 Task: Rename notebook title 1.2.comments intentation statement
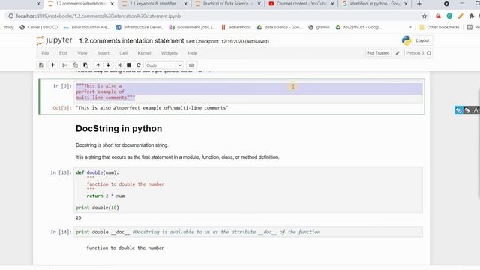(132, 41)
